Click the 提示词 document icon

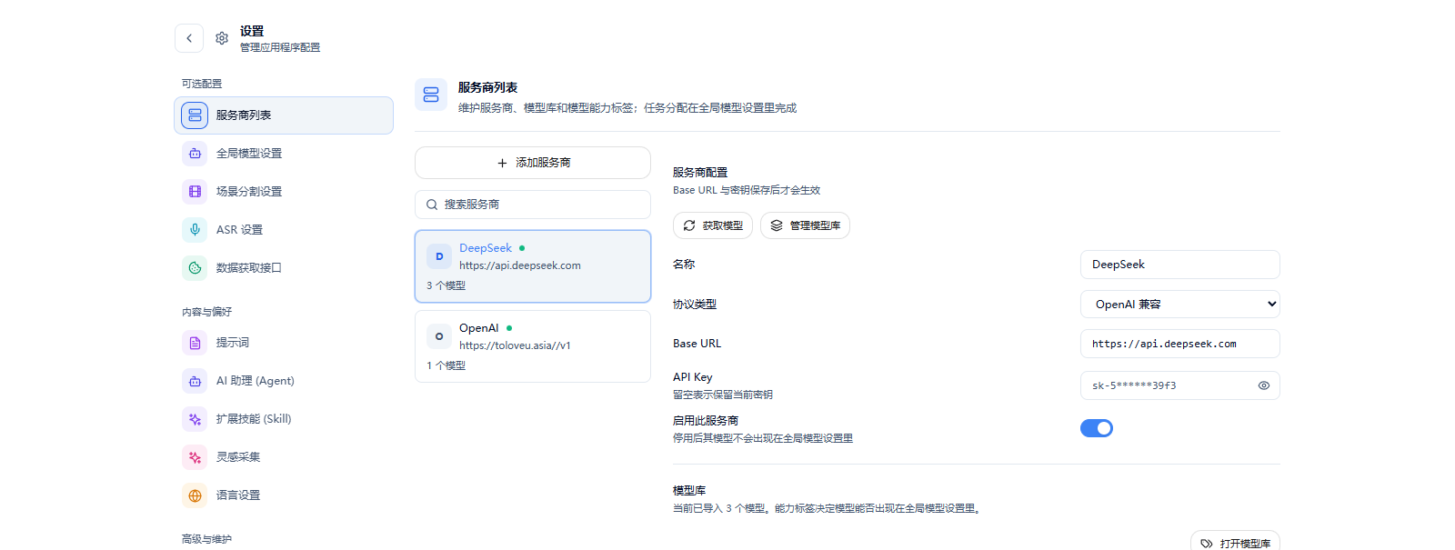(195, 343)
